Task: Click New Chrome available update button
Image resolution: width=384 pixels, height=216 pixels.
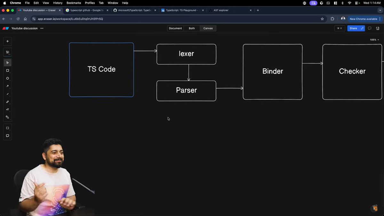Action: 364,19
